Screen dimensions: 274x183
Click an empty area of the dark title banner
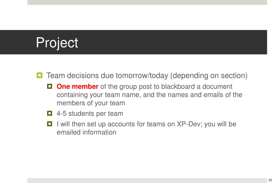175,42
